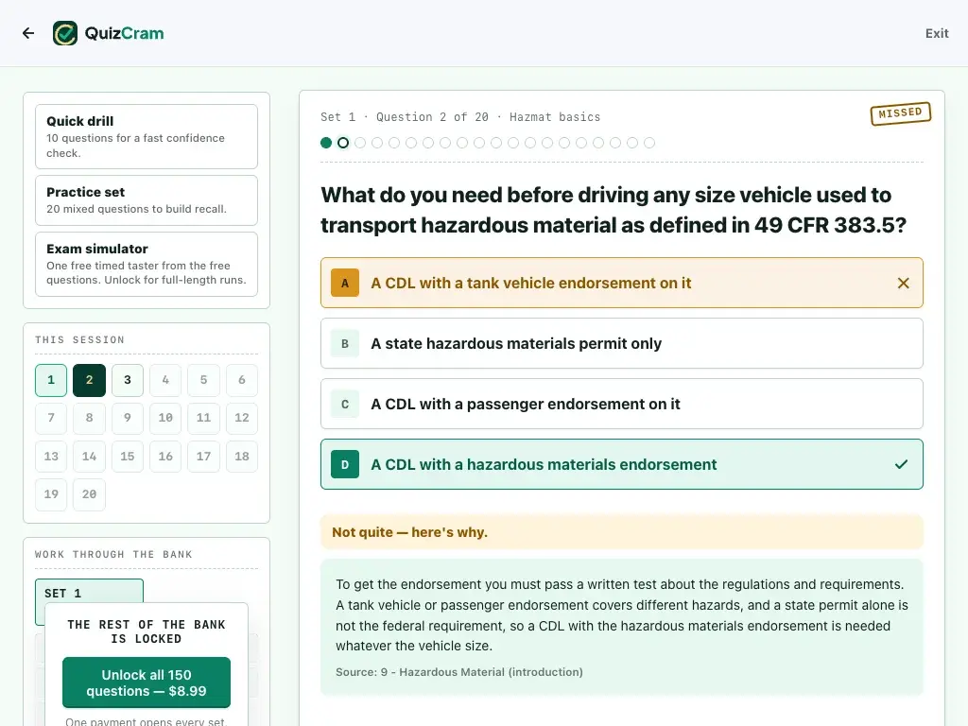968x726 pixels.
Task: Open the SET 1 tab
Action: pos(90,593)
